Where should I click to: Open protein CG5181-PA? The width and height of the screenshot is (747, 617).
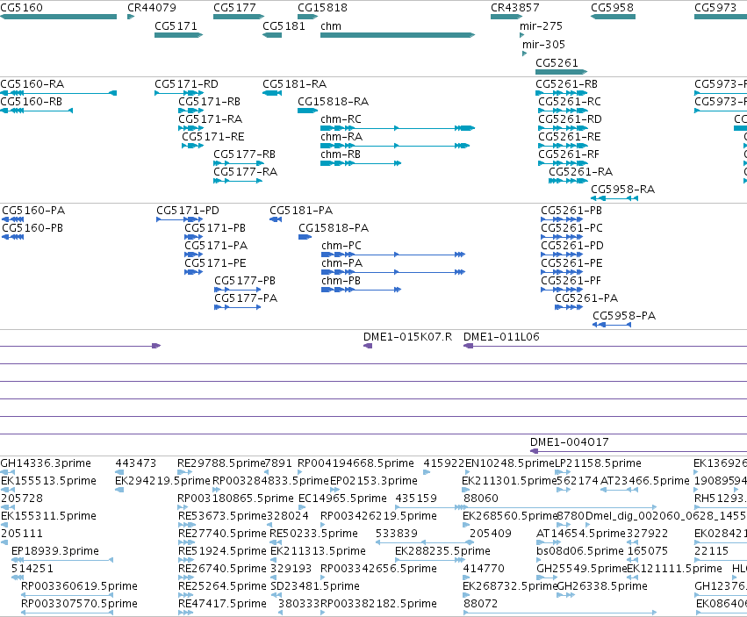point(301,211)
